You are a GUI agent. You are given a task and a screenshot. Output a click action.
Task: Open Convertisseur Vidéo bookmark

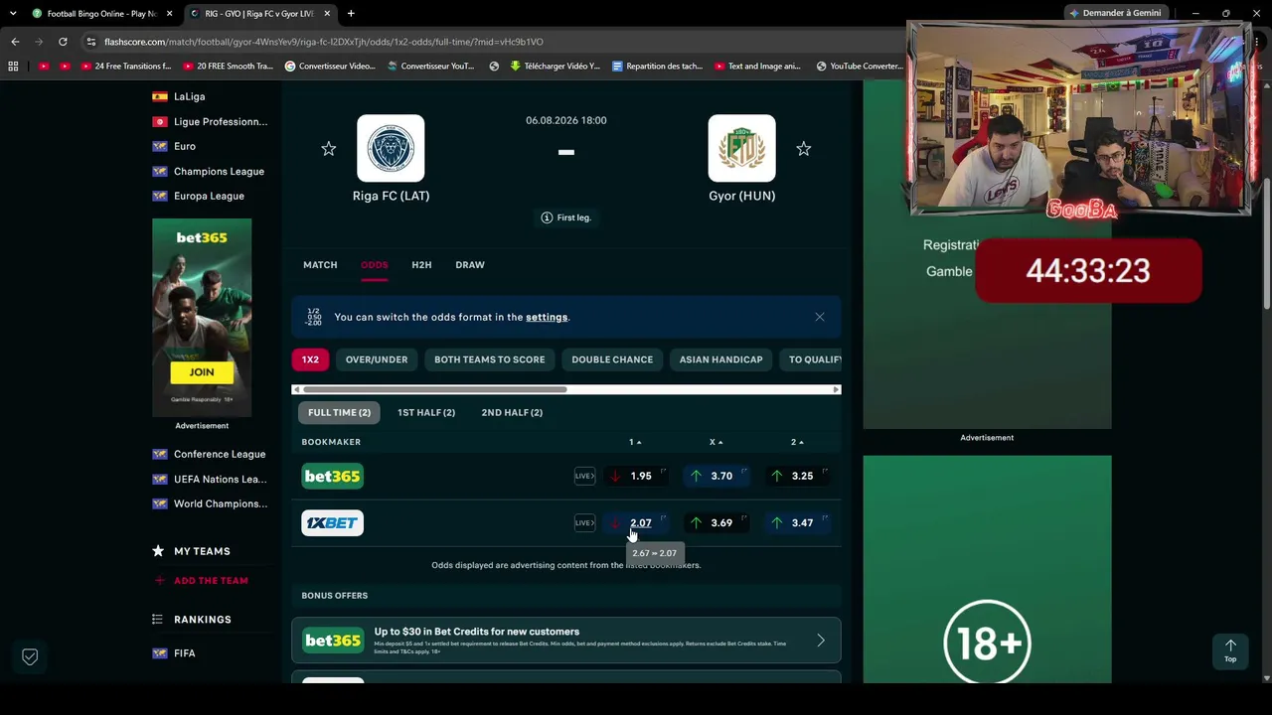[x=330, y=67]
